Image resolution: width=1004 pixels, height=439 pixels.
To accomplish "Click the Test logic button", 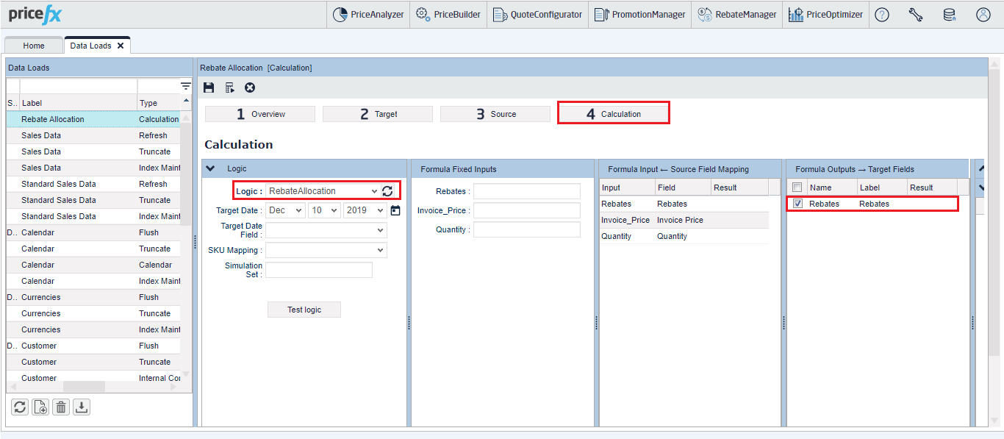I will click(x=304, y=310).
